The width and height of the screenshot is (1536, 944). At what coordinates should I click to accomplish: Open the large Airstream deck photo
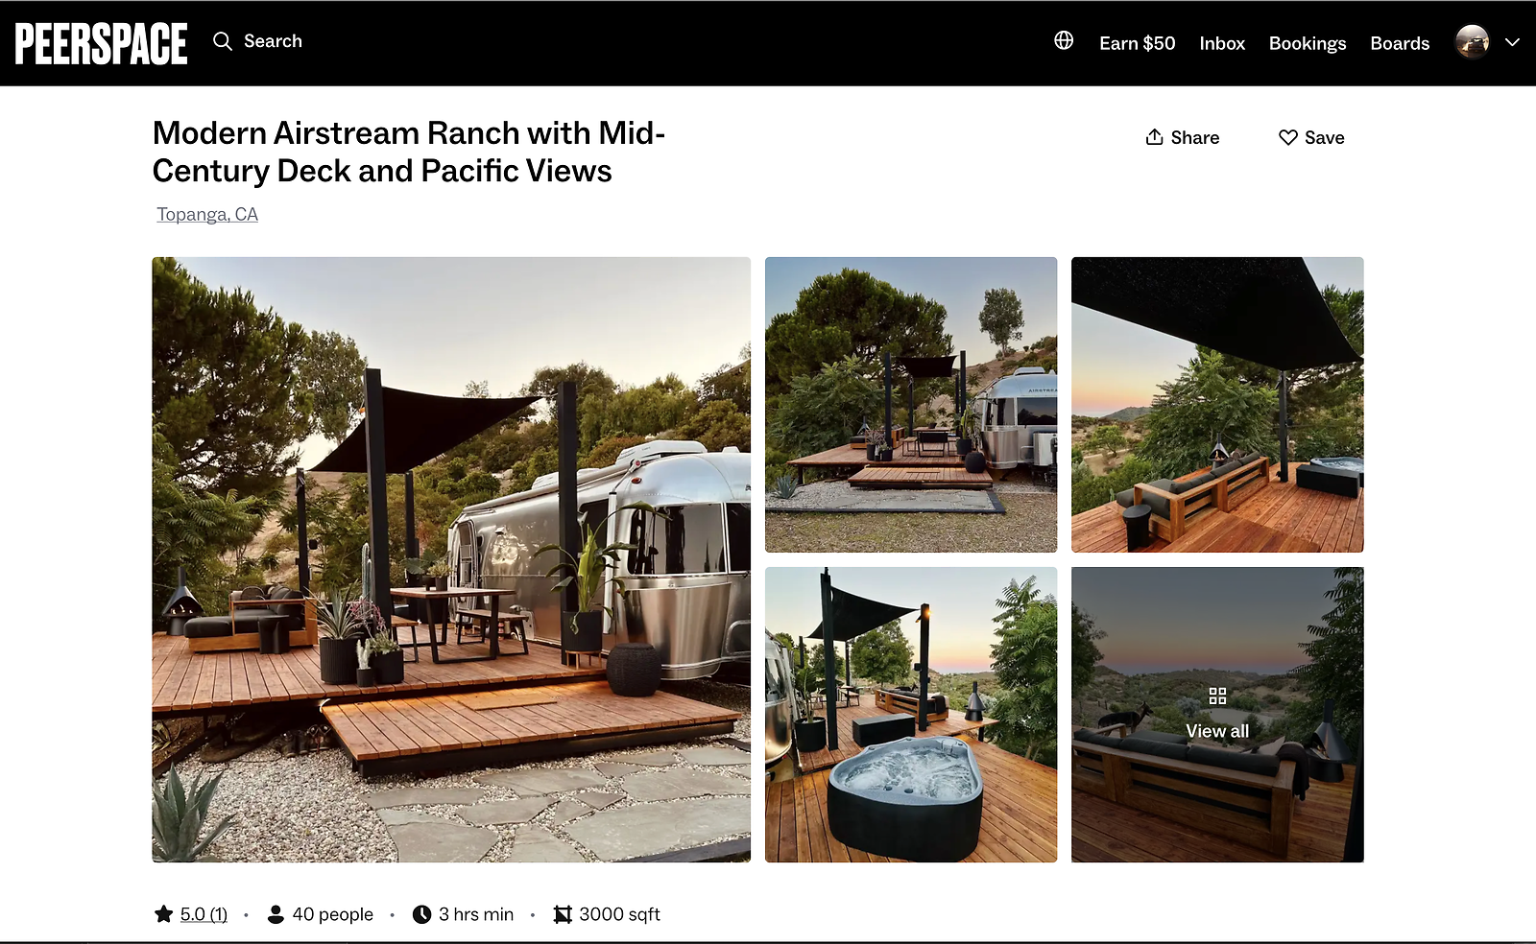[451, 559]
